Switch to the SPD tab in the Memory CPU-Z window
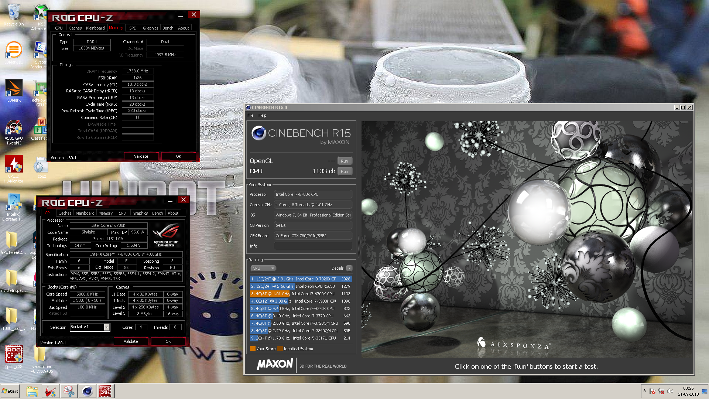 point(133,28)
